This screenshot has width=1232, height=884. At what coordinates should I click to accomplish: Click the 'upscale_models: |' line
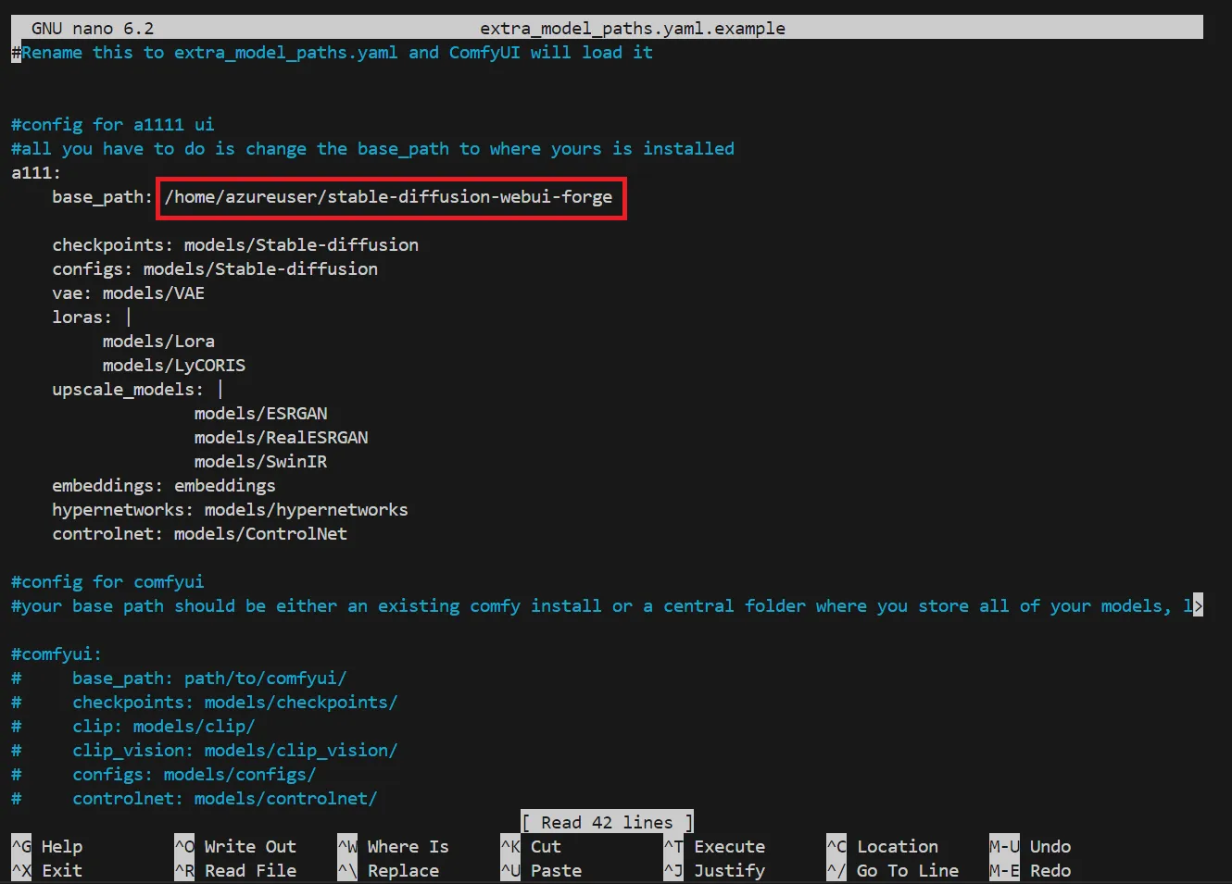138,389
